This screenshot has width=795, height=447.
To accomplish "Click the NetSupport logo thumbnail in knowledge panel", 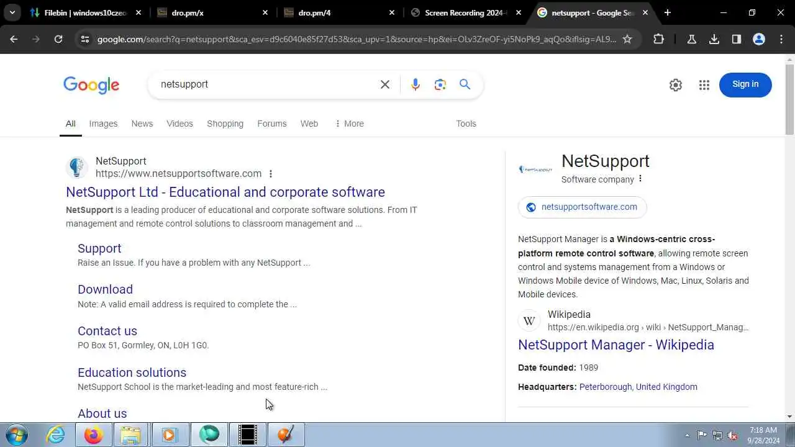I will point(535,169).
